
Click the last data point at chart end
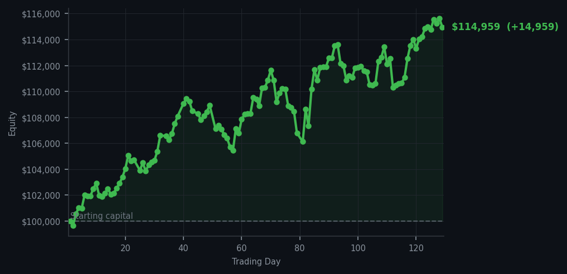(442, 27)
